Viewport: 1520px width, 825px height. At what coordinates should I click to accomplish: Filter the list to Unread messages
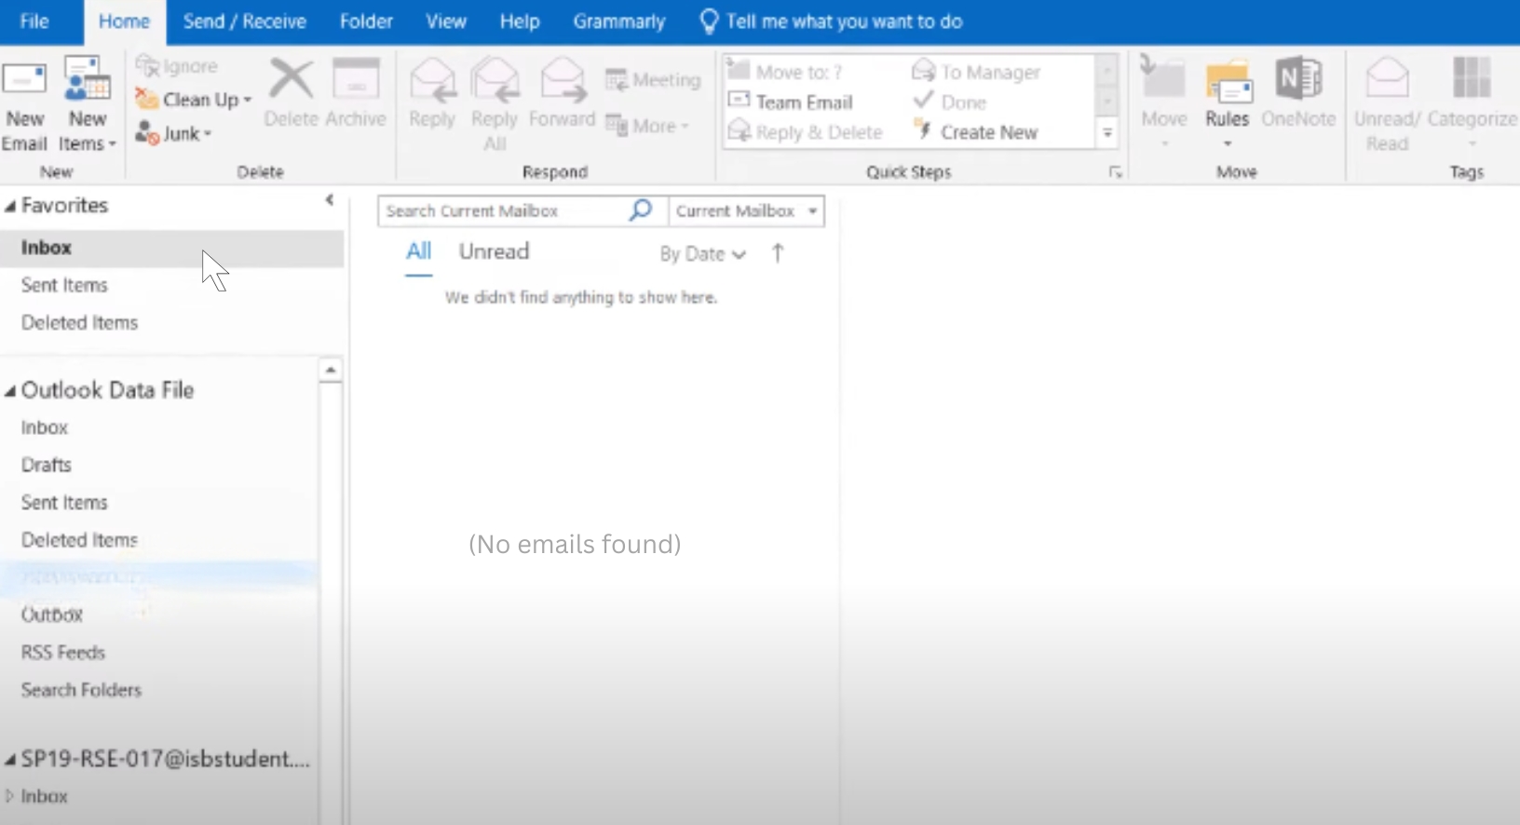pyautogui.click(x=494, y=251)
